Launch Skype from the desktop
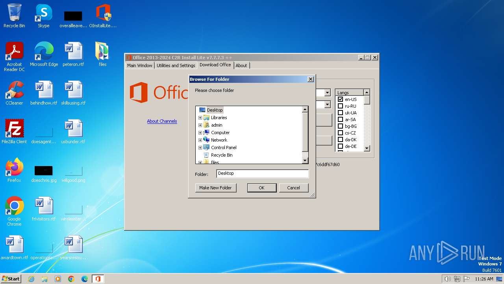This screenshot has width=504, height=284. click(43, 16)
